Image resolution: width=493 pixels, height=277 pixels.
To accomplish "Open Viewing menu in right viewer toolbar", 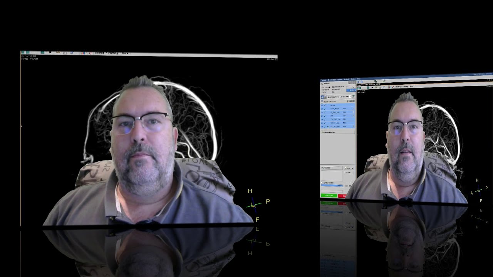I will (398, 87).
